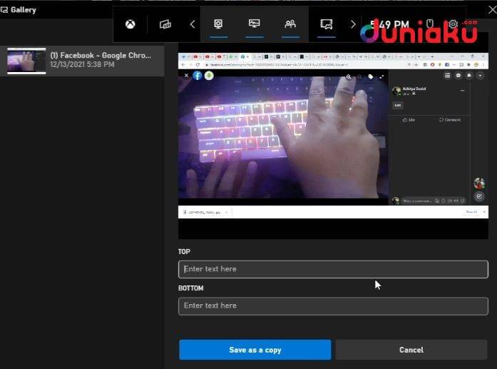
Task: Click the mouse click-through icon
Action: (x=430, y=24)
